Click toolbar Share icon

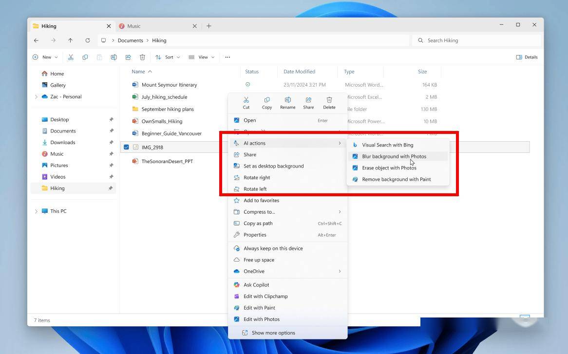point(128,57)
